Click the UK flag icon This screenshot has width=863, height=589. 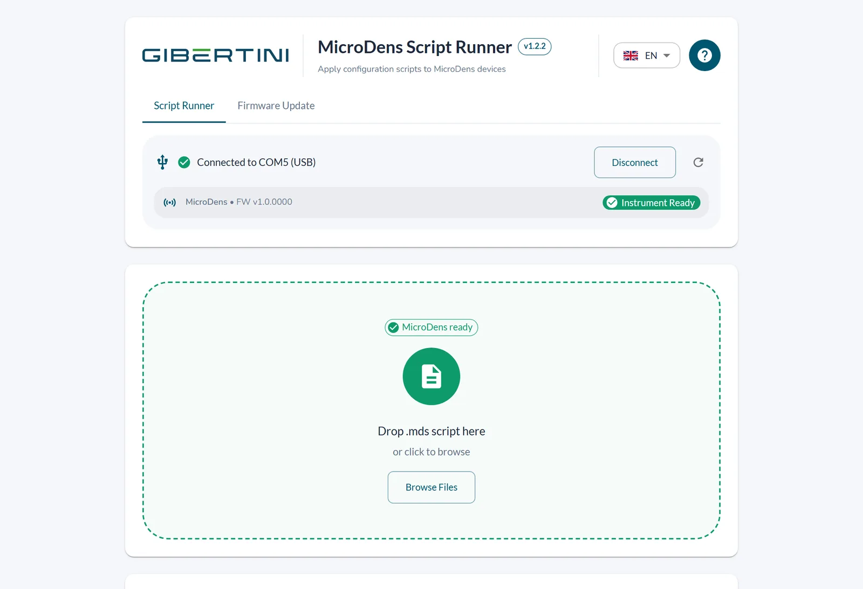point(631,56)
